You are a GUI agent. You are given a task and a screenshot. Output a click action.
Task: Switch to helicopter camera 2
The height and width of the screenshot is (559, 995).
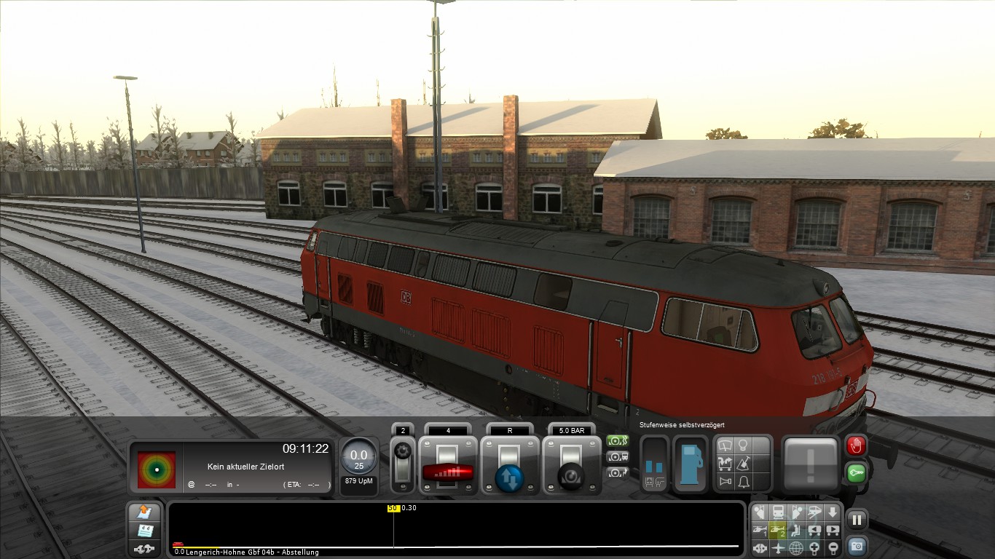click(779, 530)
